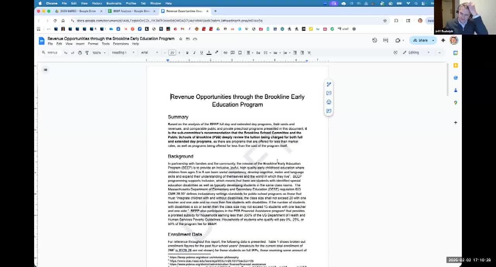
Task: Clear text formatting
Action: tap(310, 53)
